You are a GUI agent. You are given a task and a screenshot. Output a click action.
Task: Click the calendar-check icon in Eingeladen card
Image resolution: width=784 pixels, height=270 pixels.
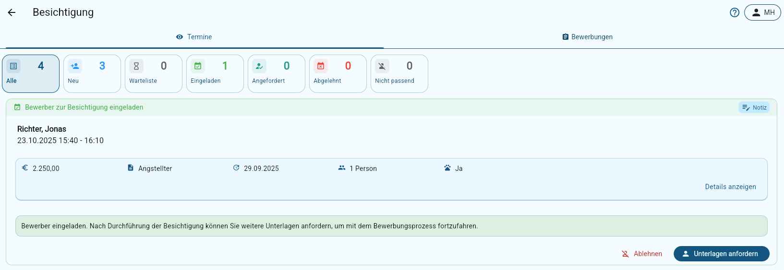(198, 66)
